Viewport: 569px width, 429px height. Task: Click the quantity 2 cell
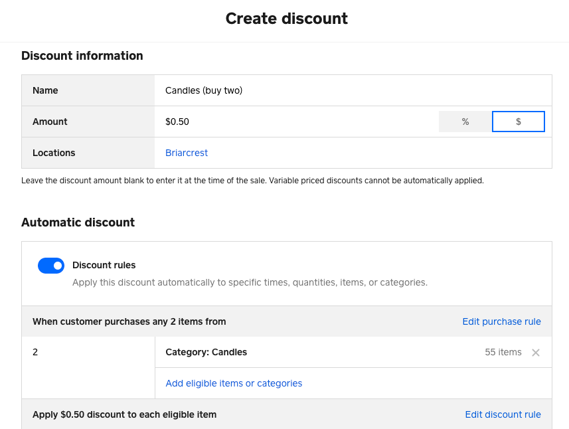click(x=35, y=352)
